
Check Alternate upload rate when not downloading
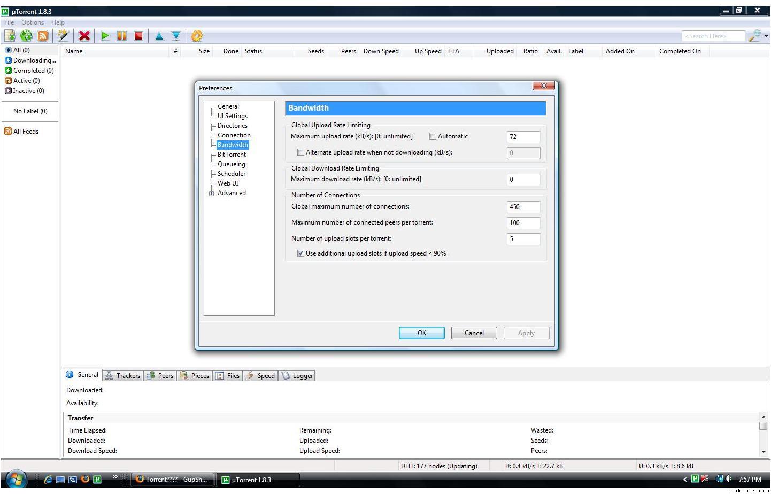[300, 152]
